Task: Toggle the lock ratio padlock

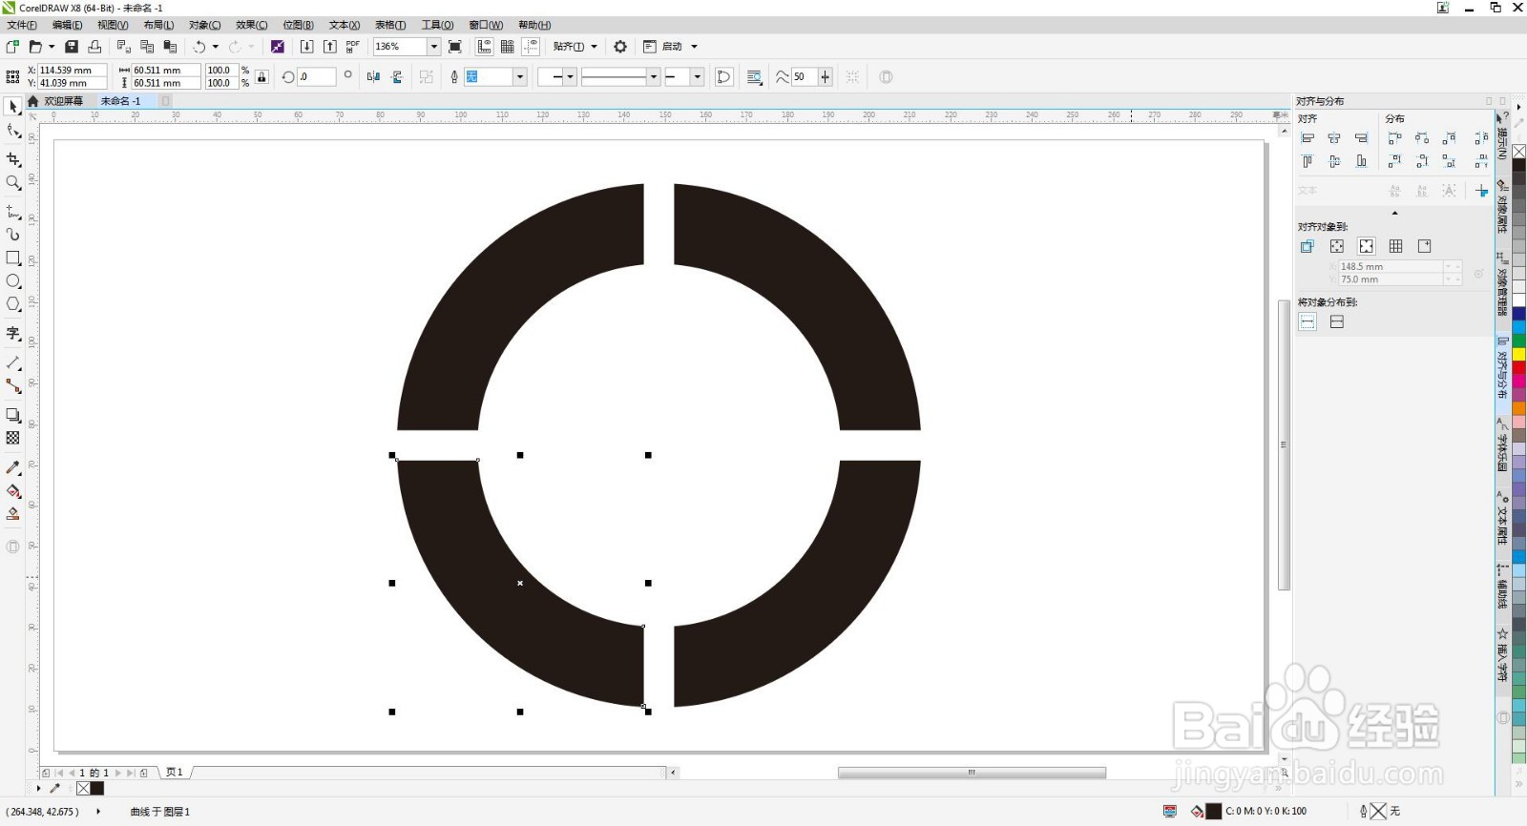Action: [x=261, y=77]
